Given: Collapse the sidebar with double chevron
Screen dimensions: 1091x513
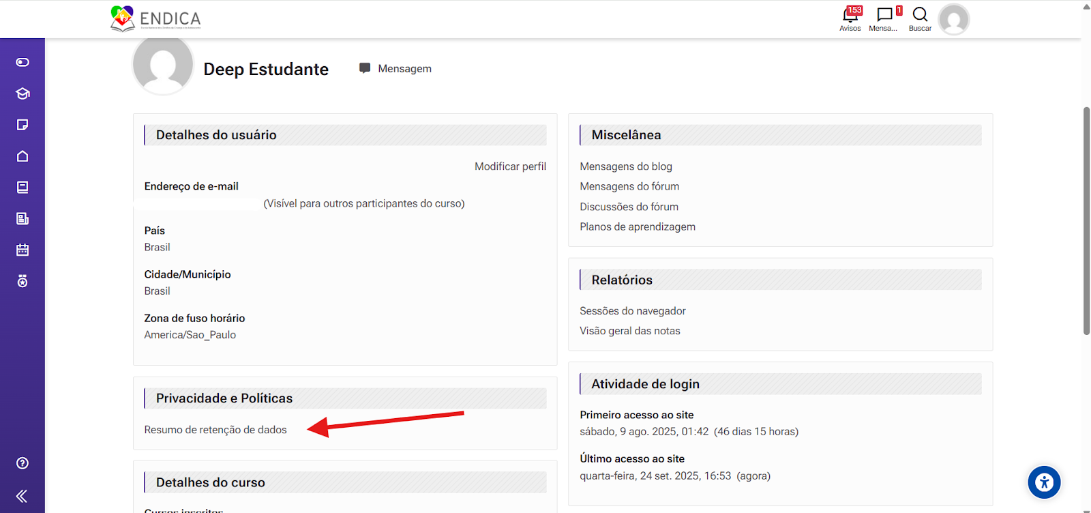Looking at the screenshot, I should coord(22,496).
